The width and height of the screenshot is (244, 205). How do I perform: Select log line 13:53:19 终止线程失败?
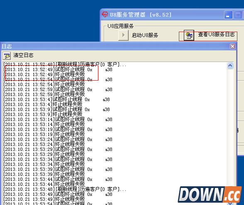(x=44, y=134)
